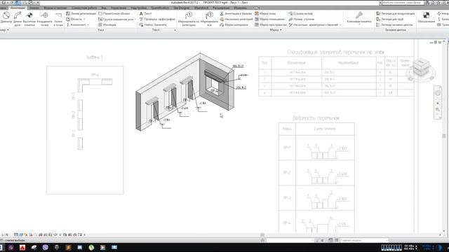The image size is (449, 252).
Task: Click the Symbol tool
Action: coord(426,17)
